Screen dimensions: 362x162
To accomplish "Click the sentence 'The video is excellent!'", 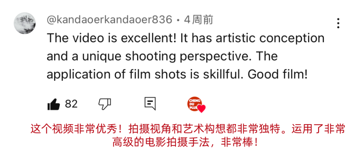I will tap(112, 38).
